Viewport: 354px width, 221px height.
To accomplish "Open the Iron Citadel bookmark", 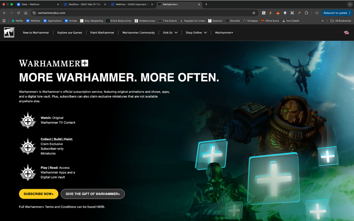I will click(x=291, y=21).
